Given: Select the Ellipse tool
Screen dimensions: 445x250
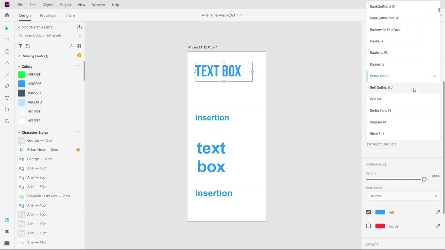Looking at the screenshot, I should (x=7, y=51).
